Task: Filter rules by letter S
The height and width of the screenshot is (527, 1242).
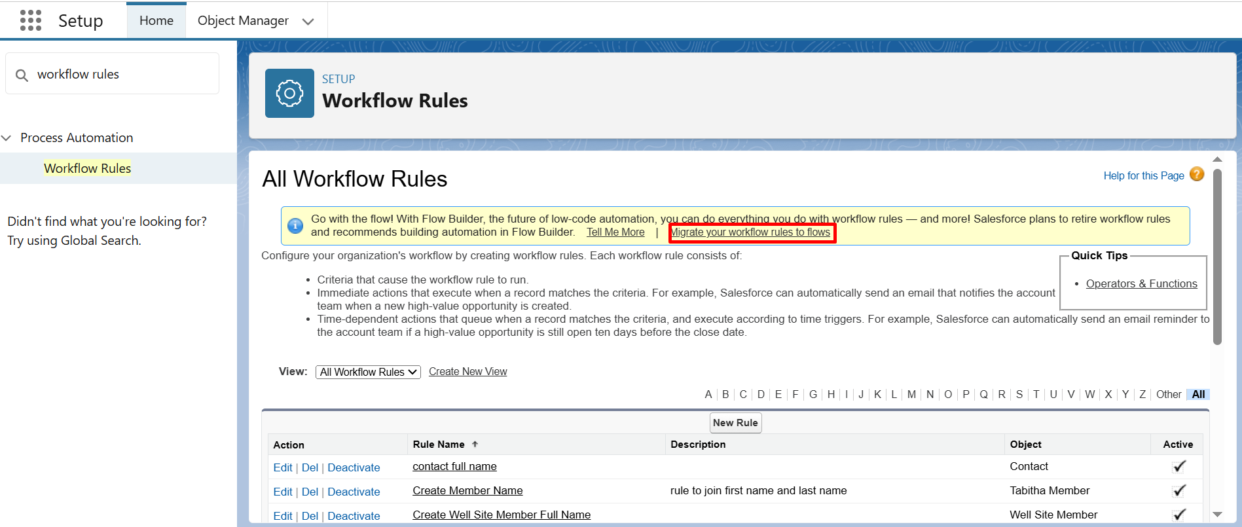Action: click(1019, 394)
